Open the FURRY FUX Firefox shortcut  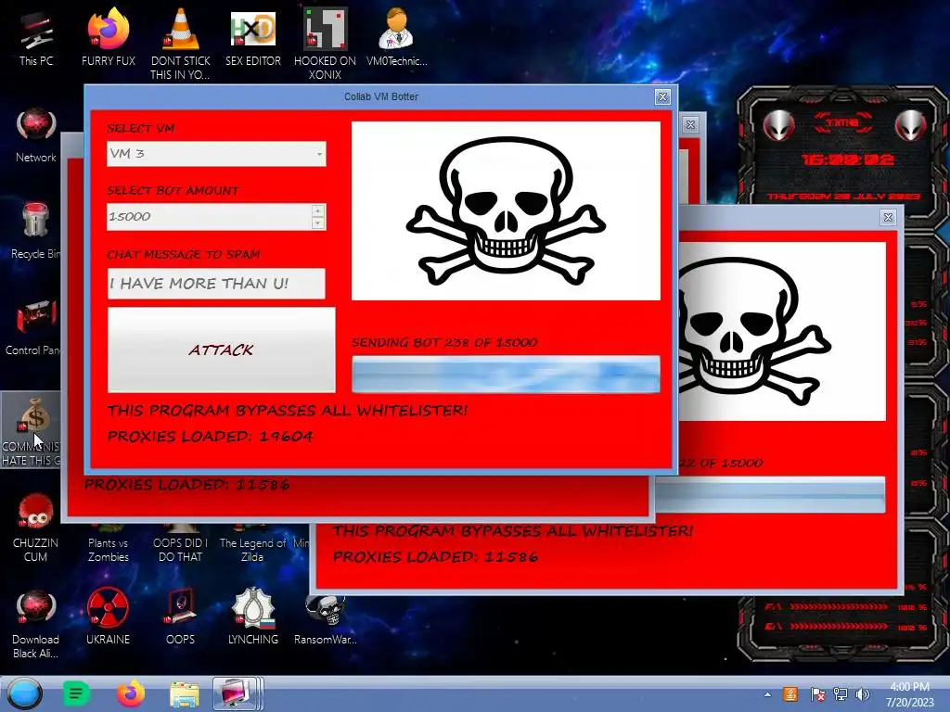(x=108, y=39)
